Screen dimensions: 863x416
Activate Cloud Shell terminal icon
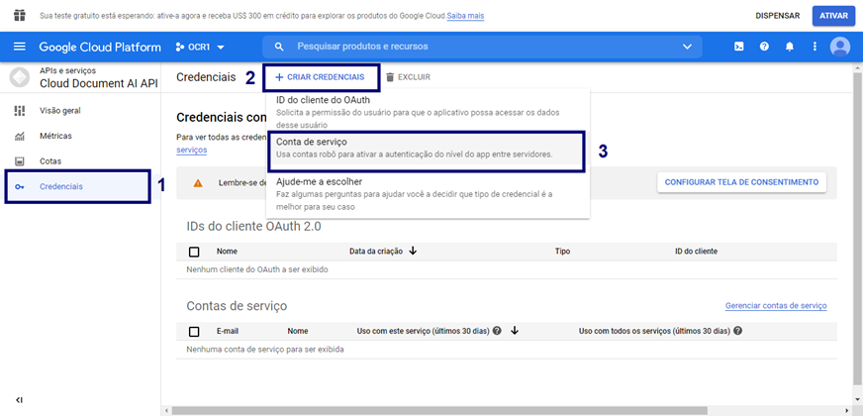pos(739,47)
